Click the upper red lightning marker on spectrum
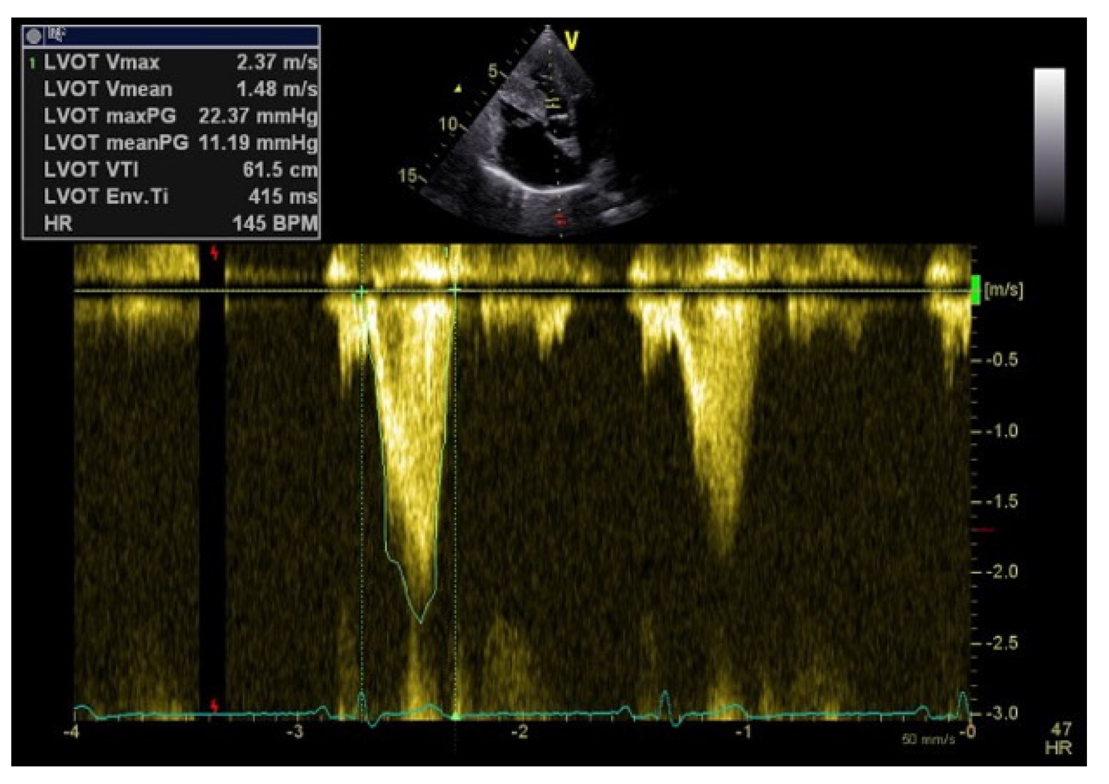The image size is (1109, 784). 215,253
